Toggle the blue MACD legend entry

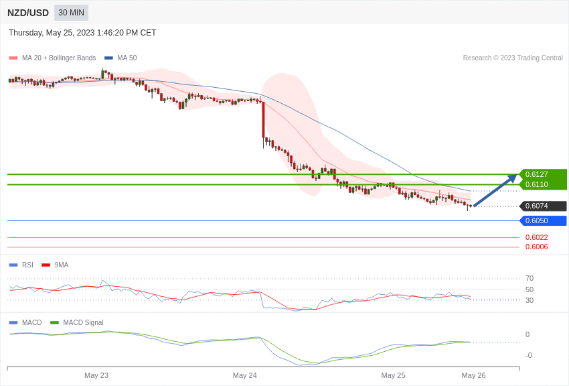(x=25, y=323)
